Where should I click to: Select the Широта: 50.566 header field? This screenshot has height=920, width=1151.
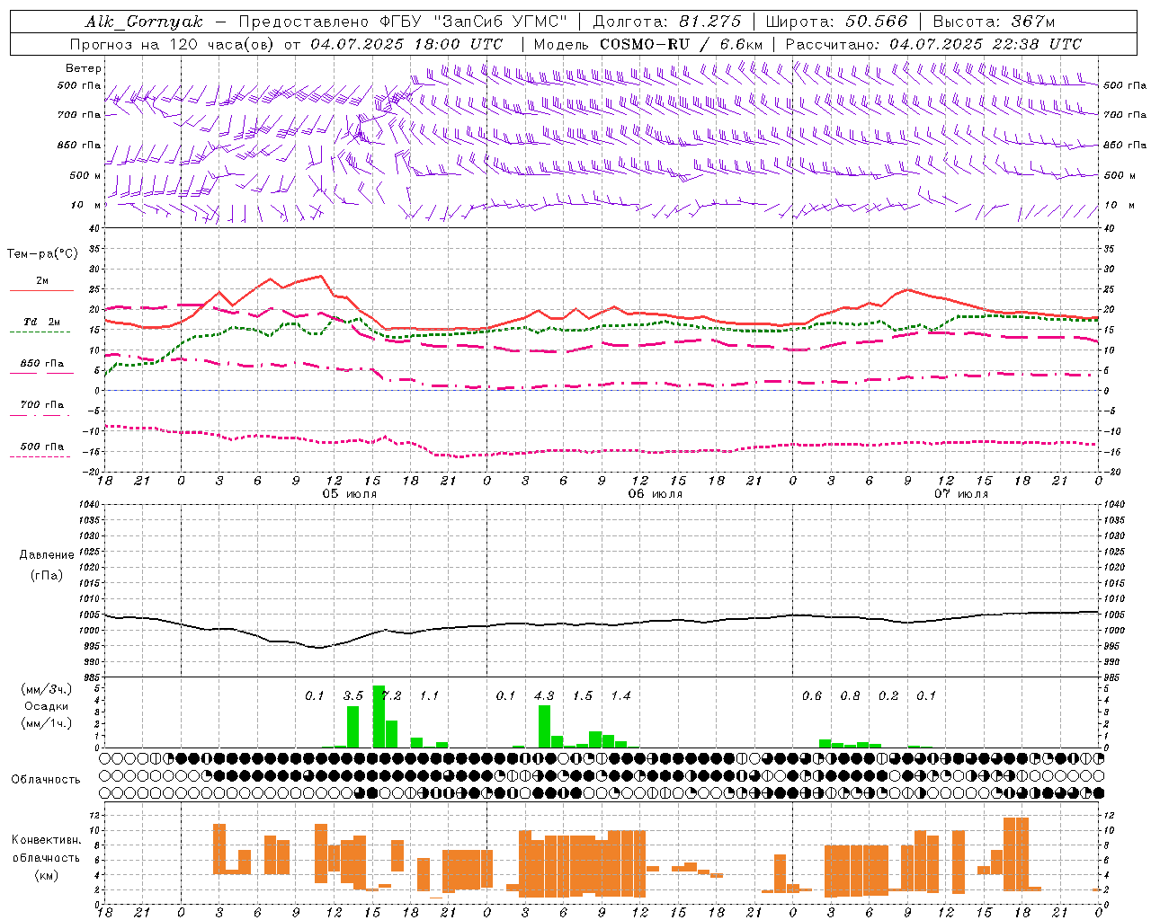[x=837, y=22]
